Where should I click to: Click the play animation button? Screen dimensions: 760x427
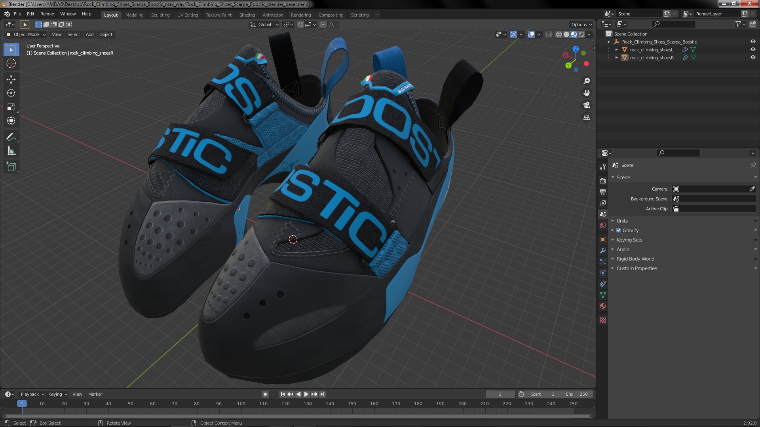[306, 394]
